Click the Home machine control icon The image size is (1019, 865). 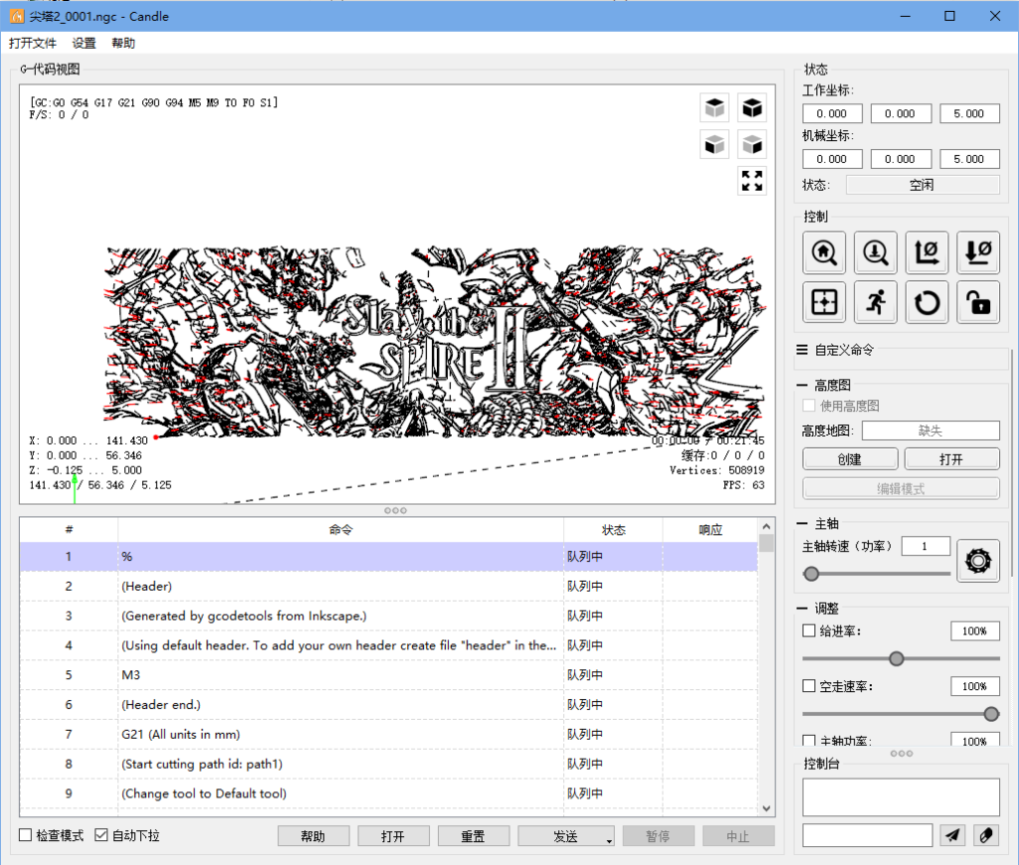coord(824,253)
